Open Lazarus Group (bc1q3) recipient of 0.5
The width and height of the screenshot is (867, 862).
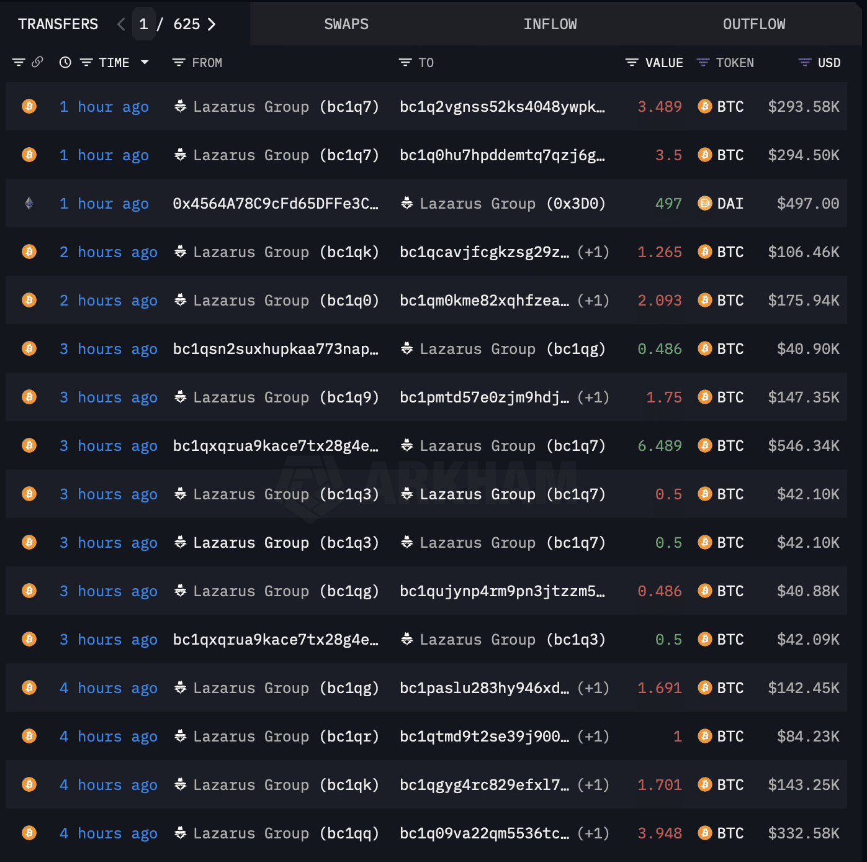[513, 640]
